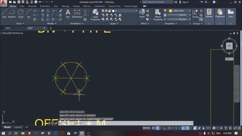
Task: Activate the Array tool
Action: [x=53, y=19]
